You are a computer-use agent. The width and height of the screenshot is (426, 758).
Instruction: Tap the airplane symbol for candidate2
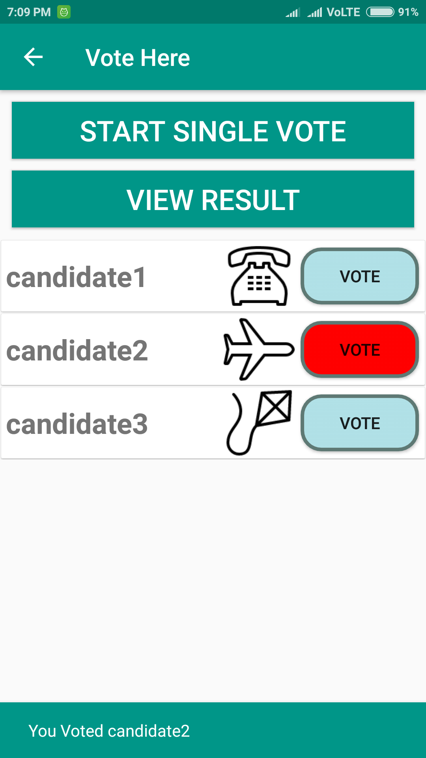point(259,349)
